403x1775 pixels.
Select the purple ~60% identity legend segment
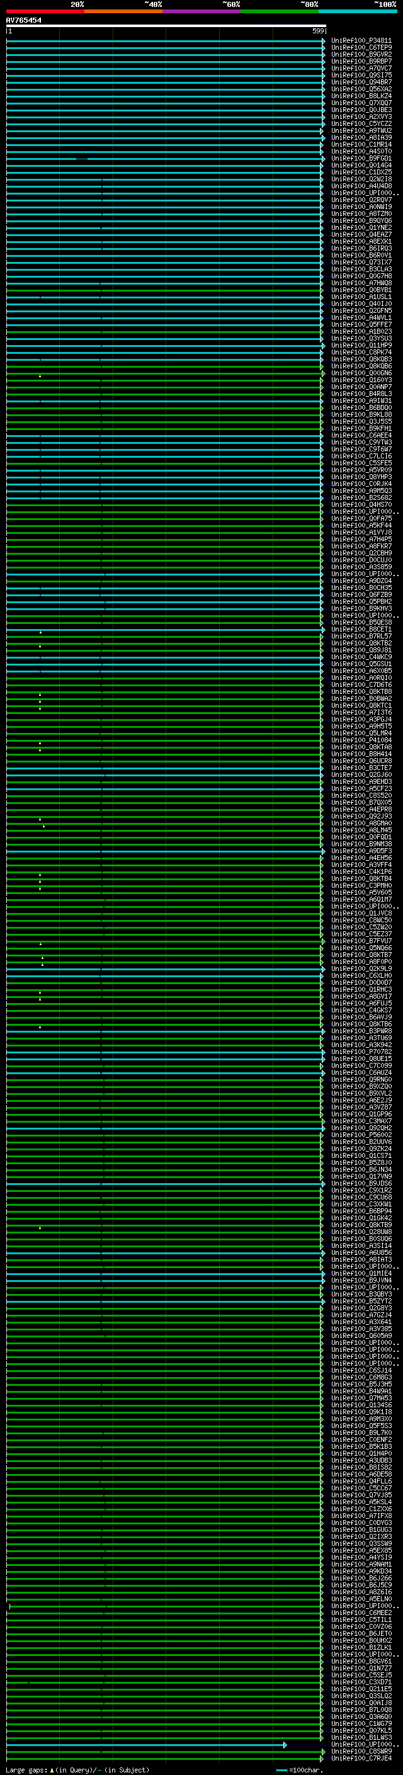pos(201,11)
